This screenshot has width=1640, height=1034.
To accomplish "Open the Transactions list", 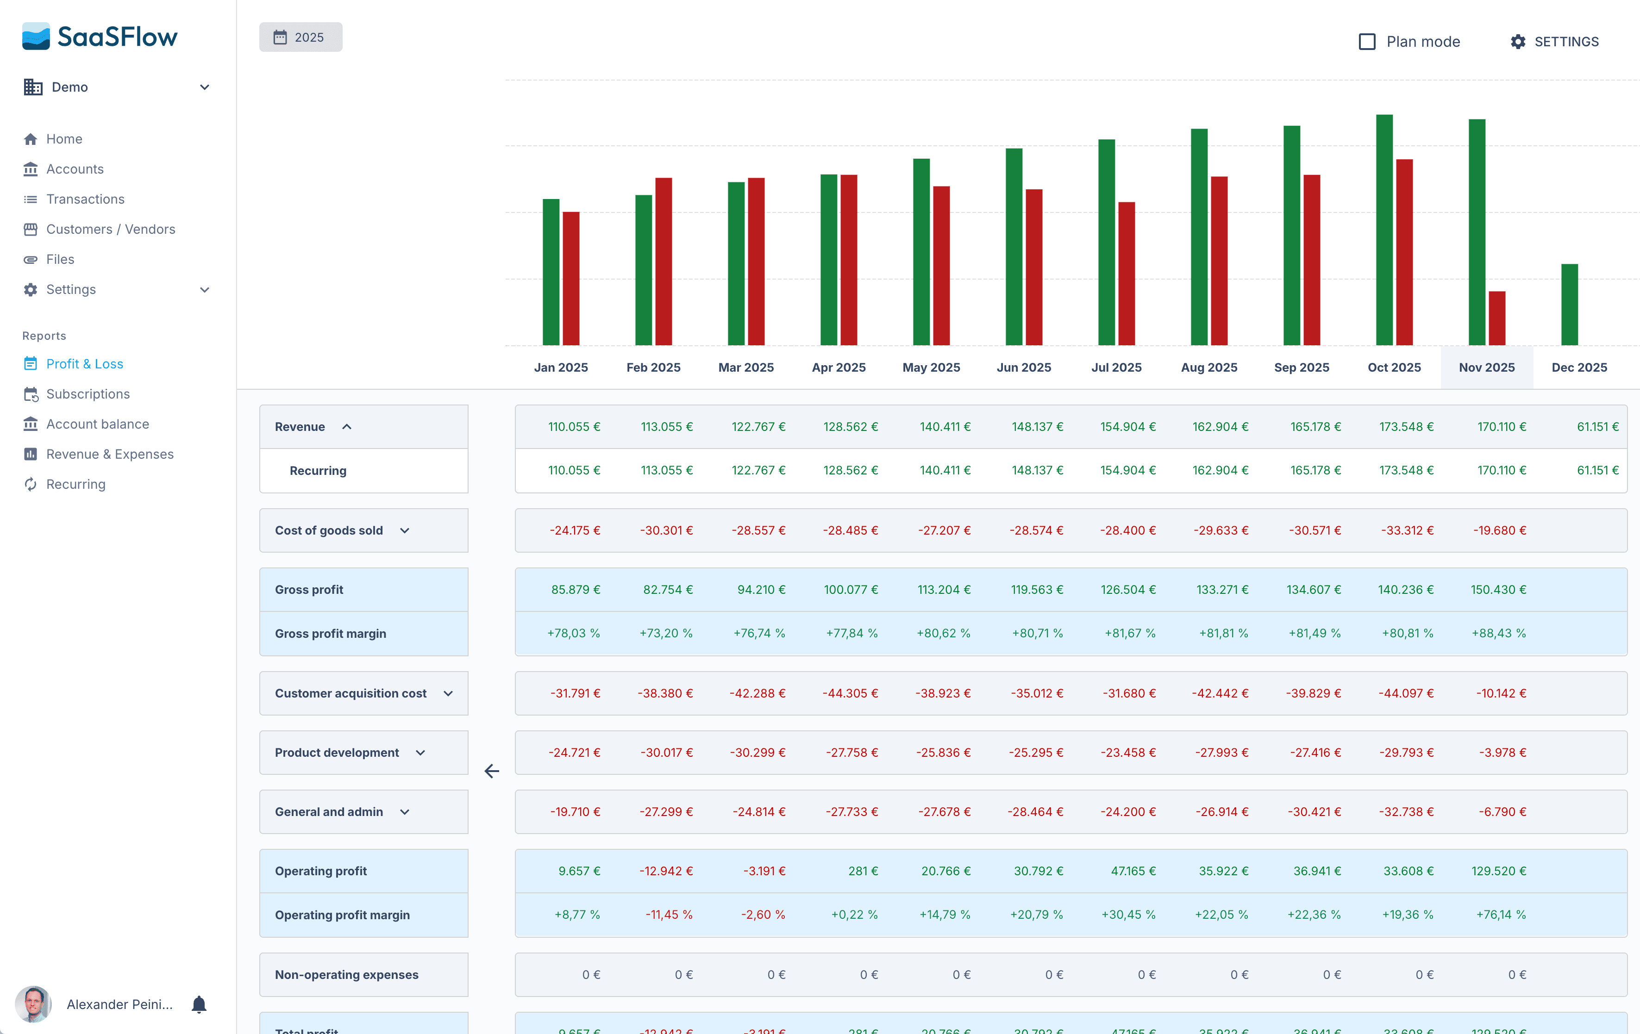I will click(85, 199).
